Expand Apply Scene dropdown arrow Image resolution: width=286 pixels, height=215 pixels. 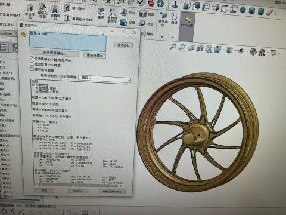[268, 53]
